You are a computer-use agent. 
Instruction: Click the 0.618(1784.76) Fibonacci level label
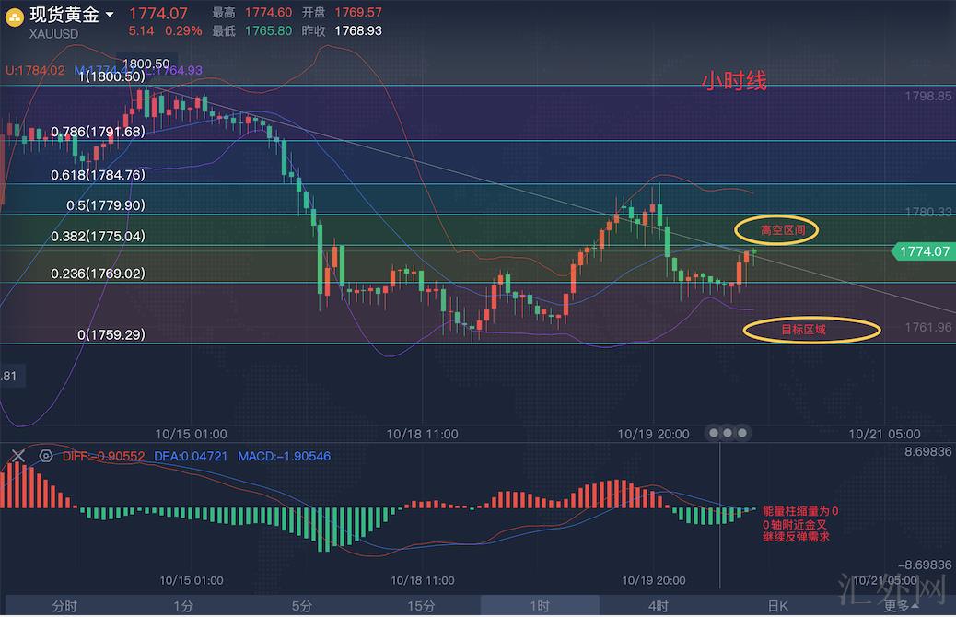coord(98,174)
